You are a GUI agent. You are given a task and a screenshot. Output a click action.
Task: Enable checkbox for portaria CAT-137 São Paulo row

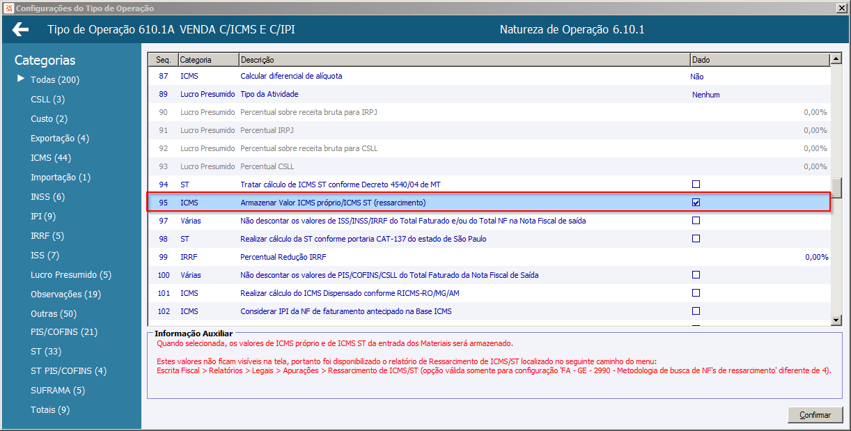[x=696, y=239]
